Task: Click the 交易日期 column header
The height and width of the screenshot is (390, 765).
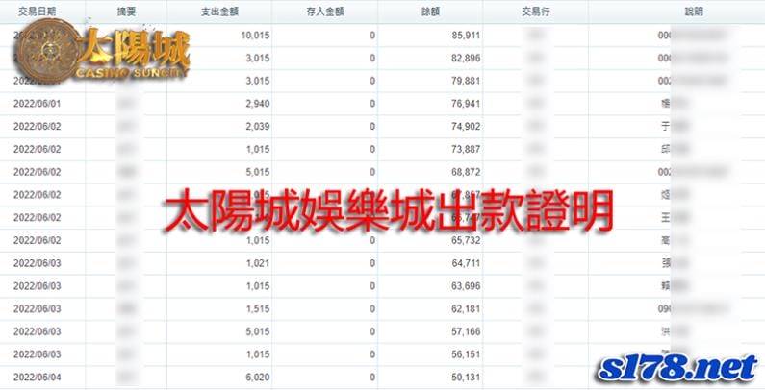Action: tap(38, 12)
